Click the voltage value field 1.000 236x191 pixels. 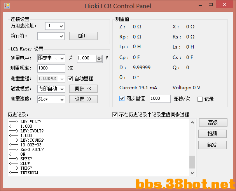(x=87, y=58)
